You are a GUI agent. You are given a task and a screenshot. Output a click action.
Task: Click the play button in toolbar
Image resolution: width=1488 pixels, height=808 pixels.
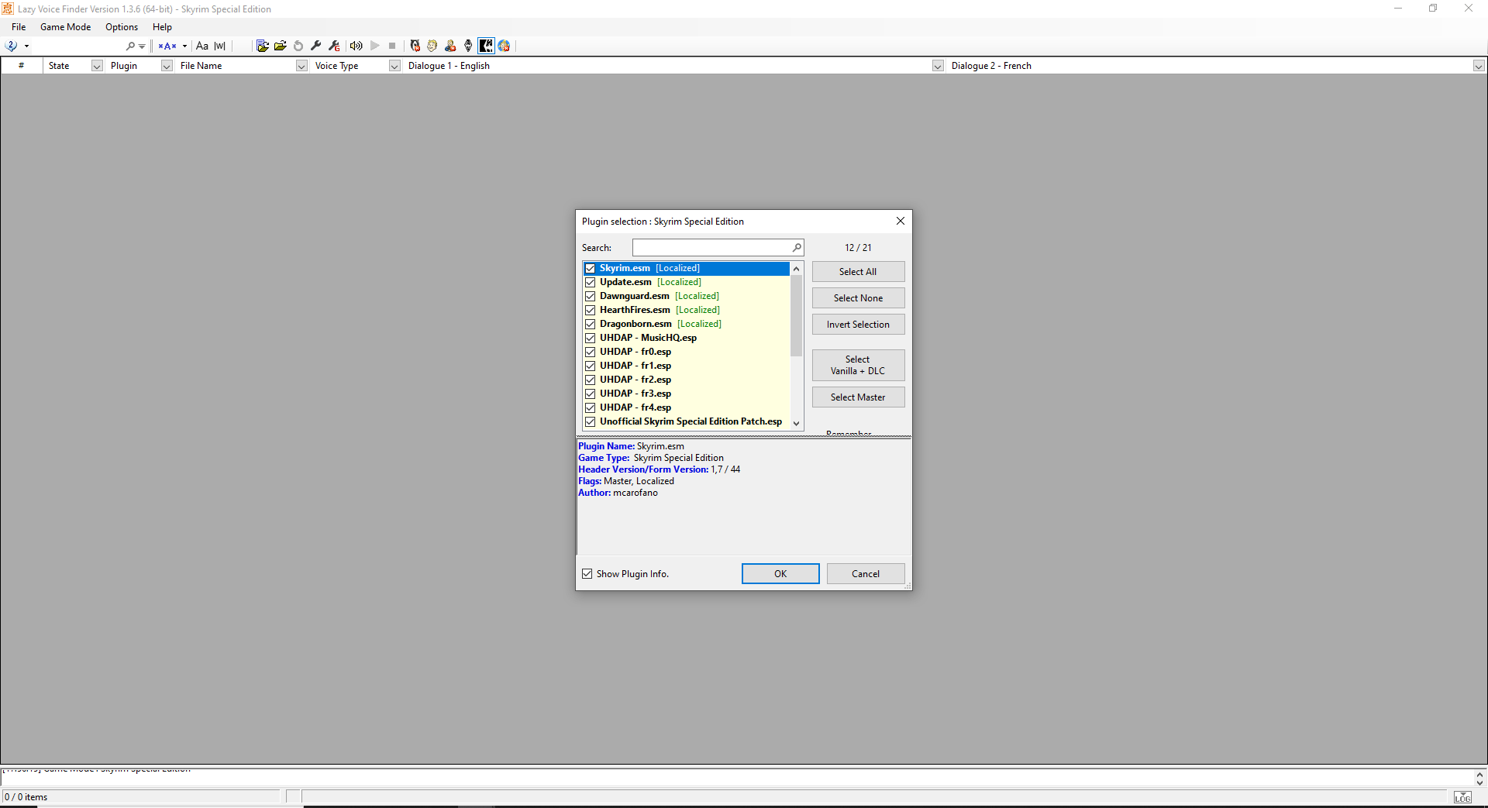[375, 46]
